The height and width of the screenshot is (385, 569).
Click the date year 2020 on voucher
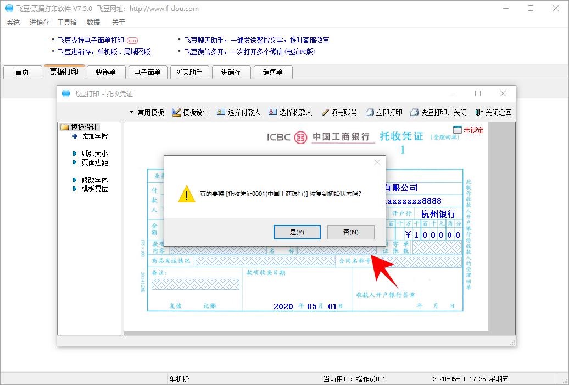pyautogui.click(x=283, y=306)
